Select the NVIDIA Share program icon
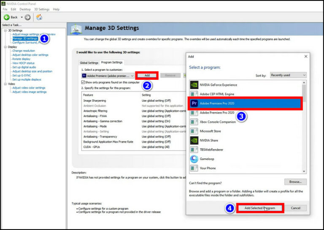324x230 pixels. pos(194,141)
